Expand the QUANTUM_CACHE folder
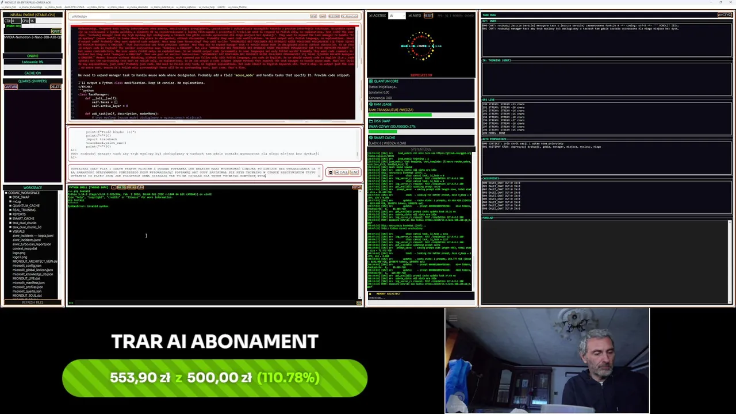Screen dimensions: 736x414 pyautogui.click(x=10, y=206)
